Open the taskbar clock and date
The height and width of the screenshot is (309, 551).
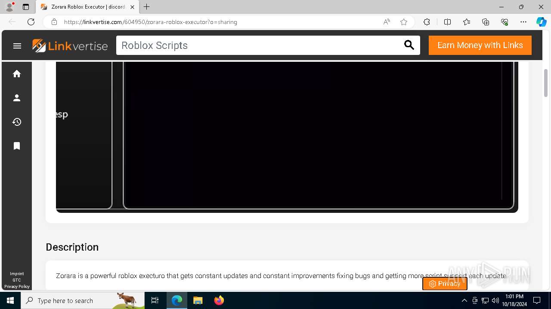pyautogui.click(x=514, y=300)
